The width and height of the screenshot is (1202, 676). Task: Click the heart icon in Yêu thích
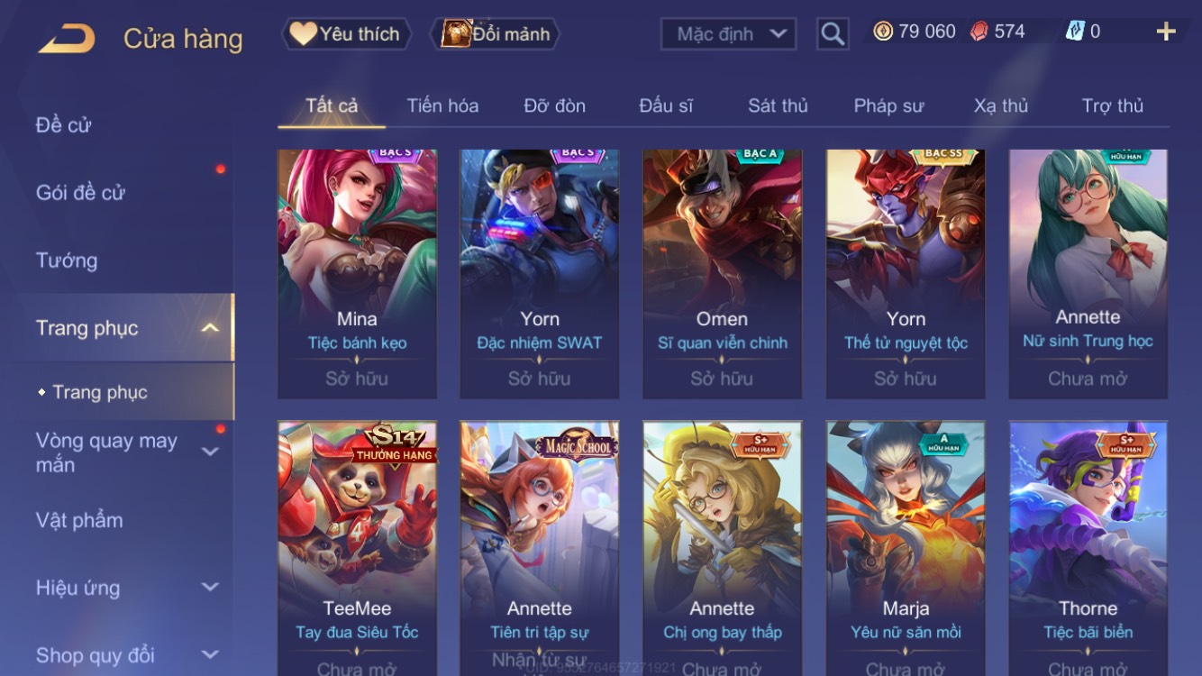(303, 34)
